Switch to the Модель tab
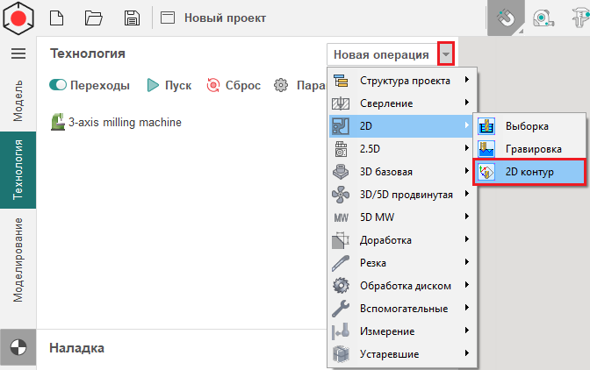 click(x=18, y=100)
